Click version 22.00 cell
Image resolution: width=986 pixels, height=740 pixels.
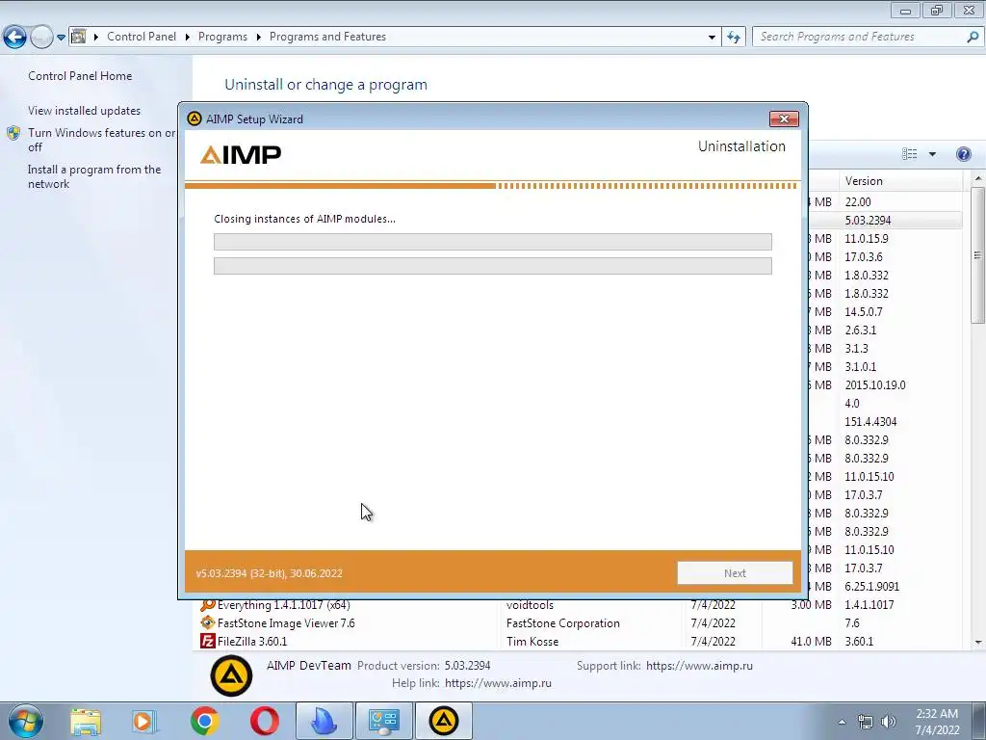click(858, 202)
